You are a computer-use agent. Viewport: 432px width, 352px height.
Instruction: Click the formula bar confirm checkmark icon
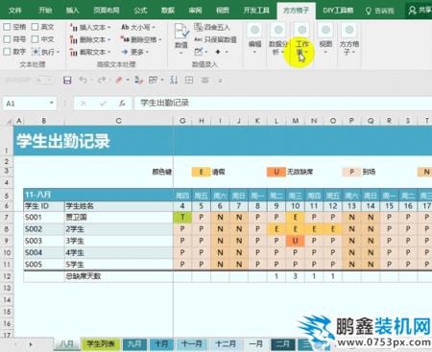click(x=103, y=104)
